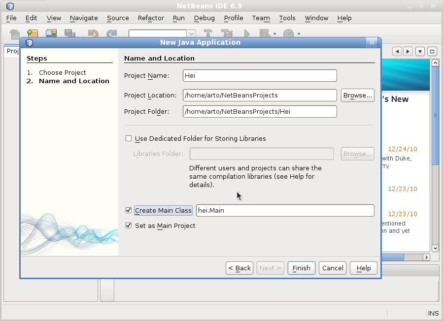This screenshot has width=443, height=321.
Task: Click the Name and Location step in Steps list
Action: 74,81
